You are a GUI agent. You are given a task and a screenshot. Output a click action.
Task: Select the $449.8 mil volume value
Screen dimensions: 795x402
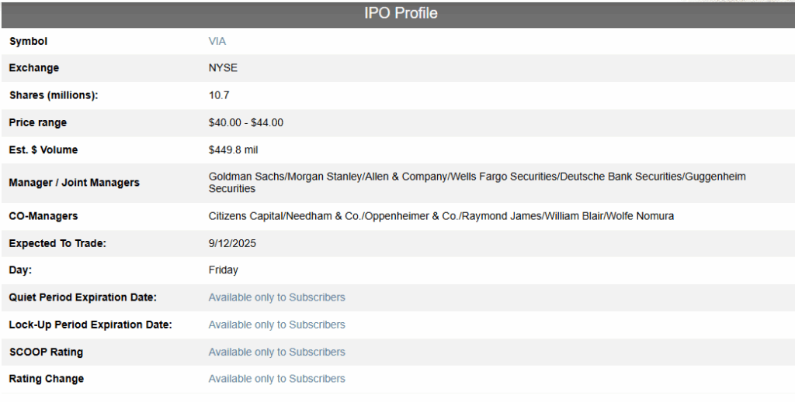point(233,149)
